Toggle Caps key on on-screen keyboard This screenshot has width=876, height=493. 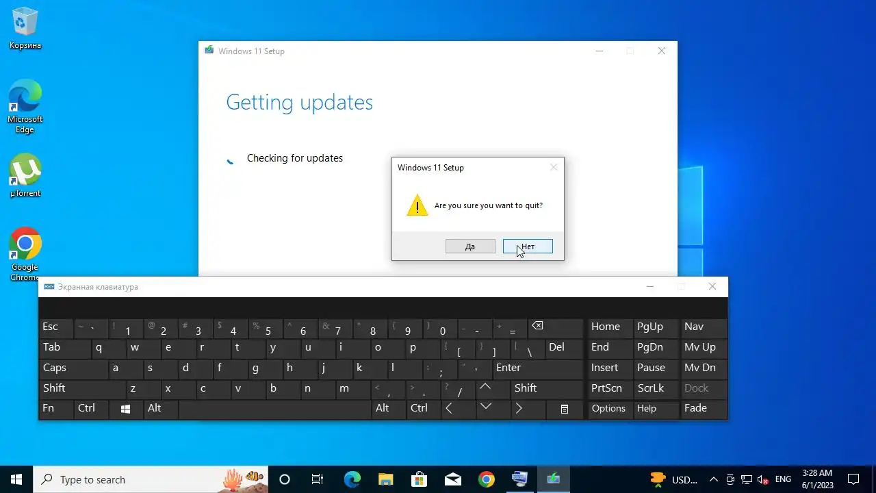pyautogui.click(x=73, y=369)
